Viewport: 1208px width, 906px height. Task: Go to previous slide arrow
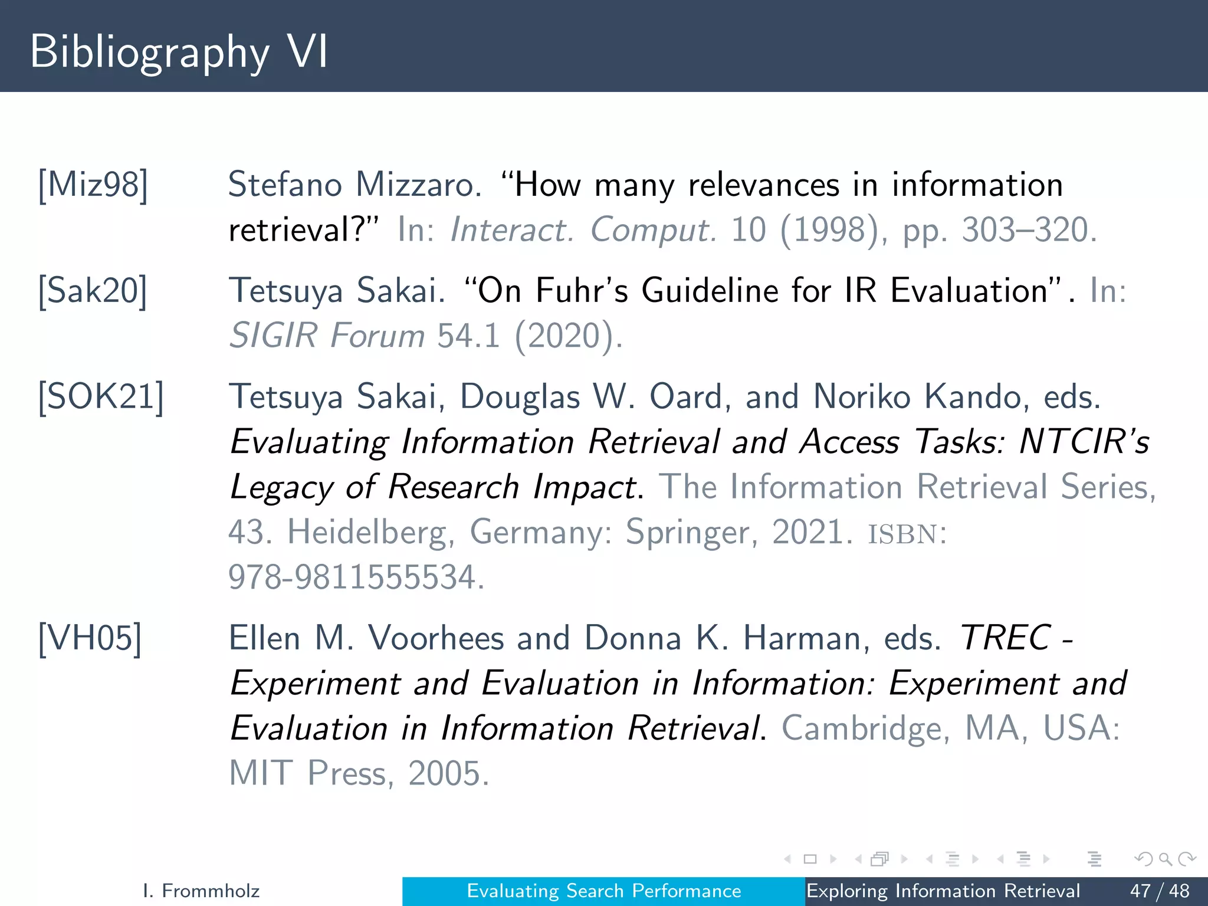click(787, 859)
